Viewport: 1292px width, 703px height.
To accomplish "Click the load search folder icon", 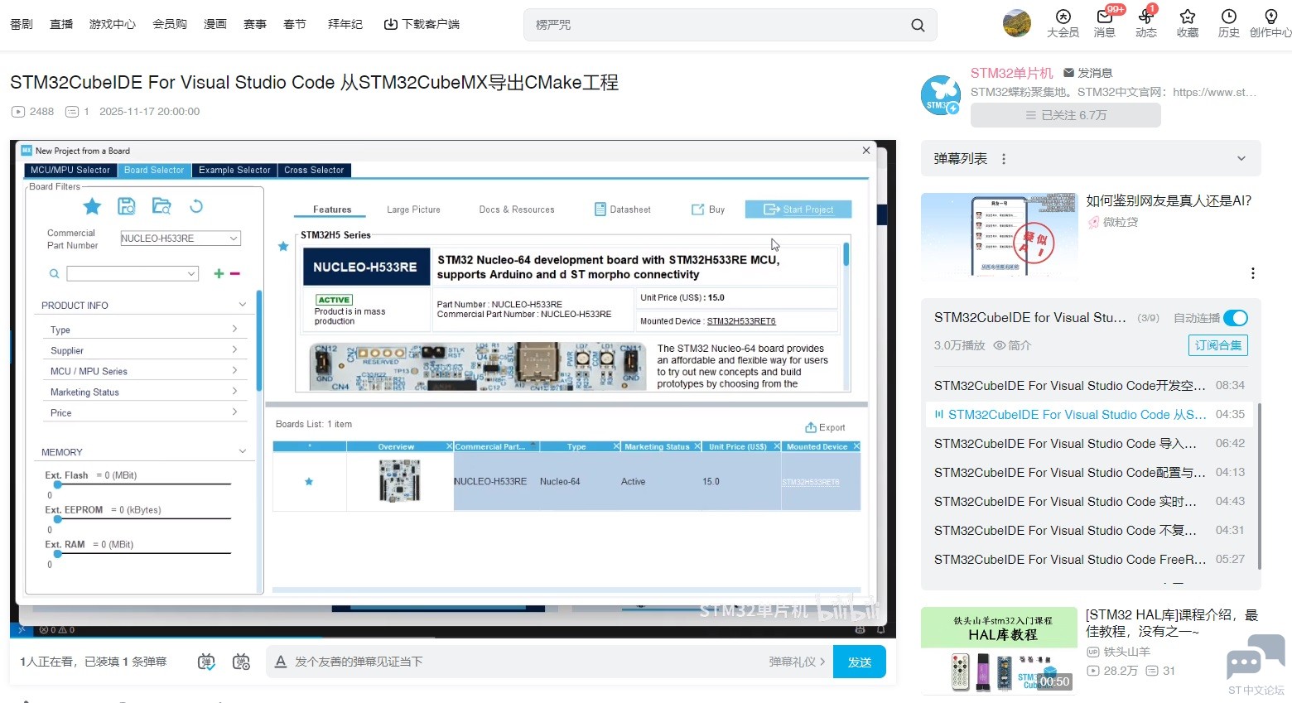I will tap(161, 206).
